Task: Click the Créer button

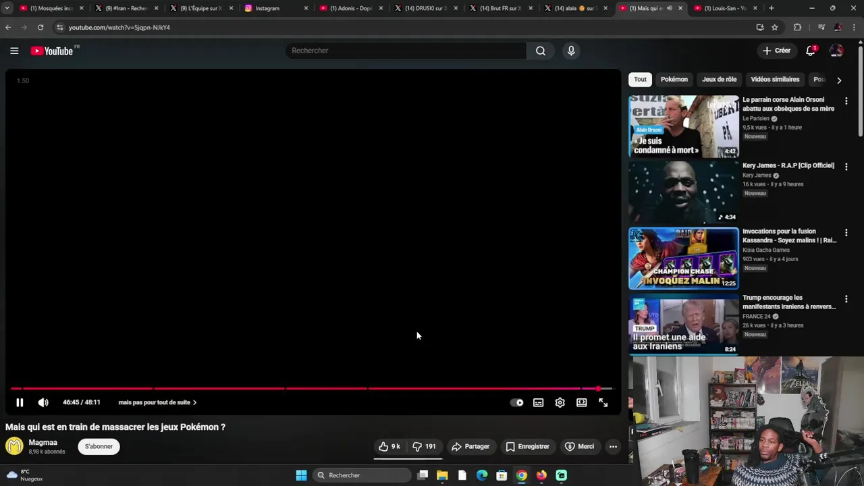Action: tap(776, 51)
